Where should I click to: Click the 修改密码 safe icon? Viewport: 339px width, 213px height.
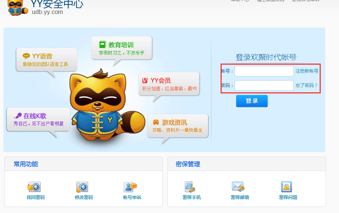tap(82, 187)
